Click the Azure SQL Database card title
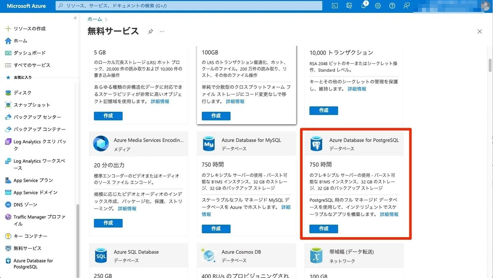The image size is (493, 278). (136, 252)
